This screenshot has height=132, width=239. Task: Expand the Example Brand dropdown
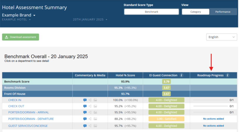coord(19,15)
